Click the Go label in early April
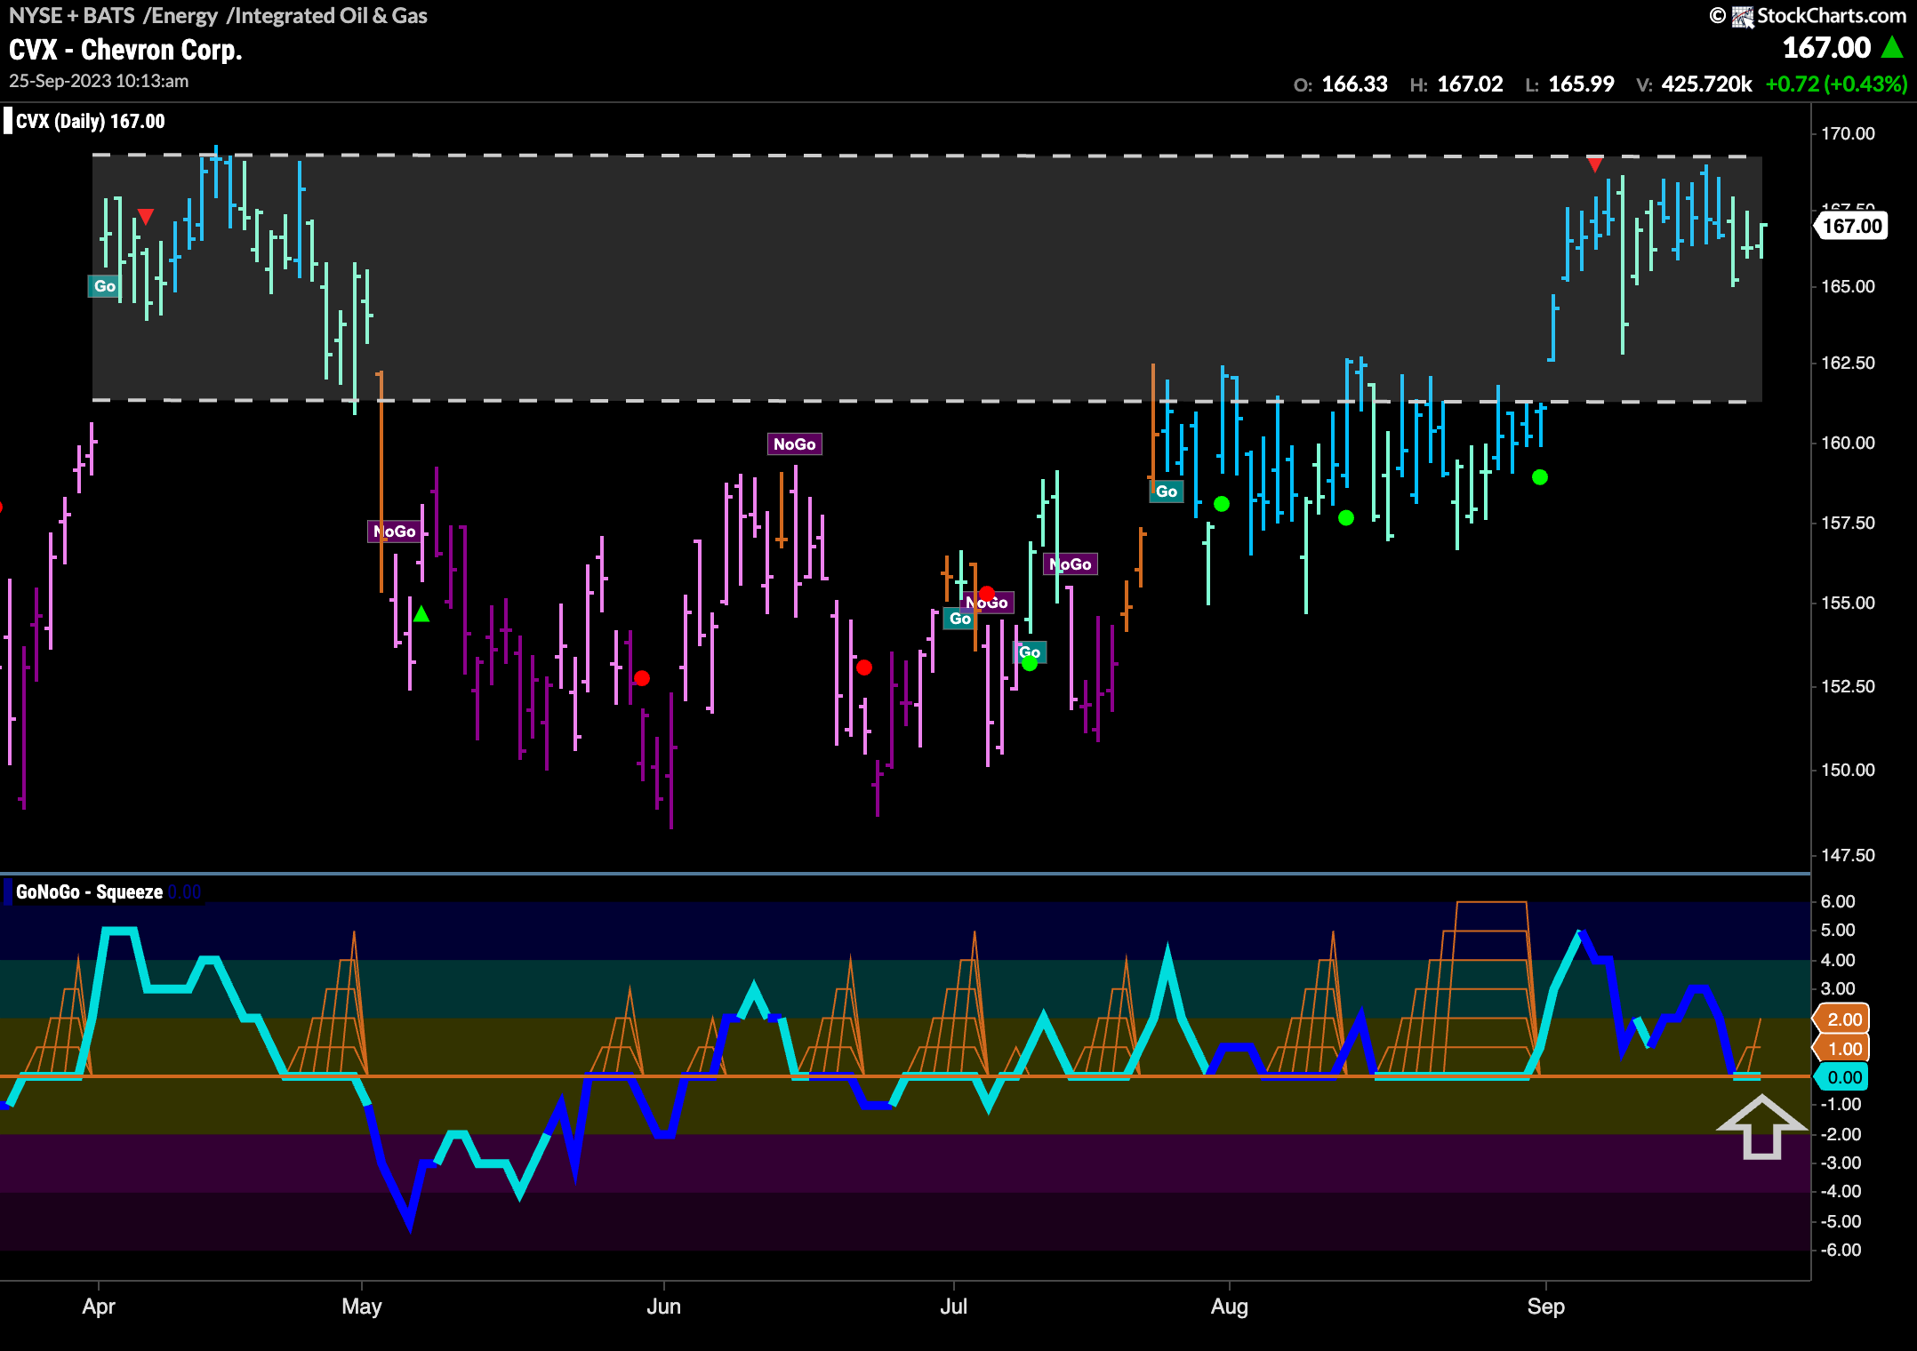Screen dimensions: 1917x1351 click(x=105, y=286)
